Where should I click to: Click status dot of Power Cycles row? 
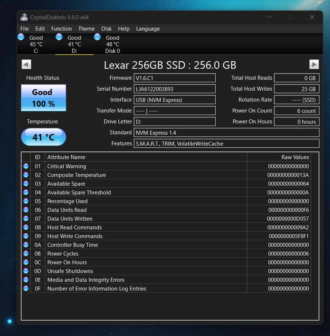pos(26,253)
